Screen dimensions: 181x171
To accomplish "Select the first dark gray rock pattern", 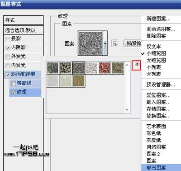I will point(52,68).
